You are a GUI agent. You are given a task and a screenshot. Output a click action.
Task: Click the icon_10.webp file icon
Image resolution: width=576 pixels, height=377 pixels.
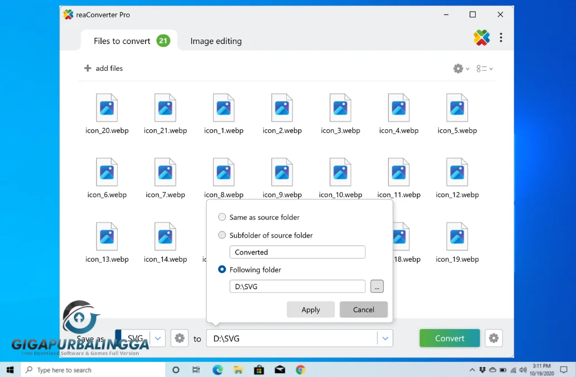(341, 172)
